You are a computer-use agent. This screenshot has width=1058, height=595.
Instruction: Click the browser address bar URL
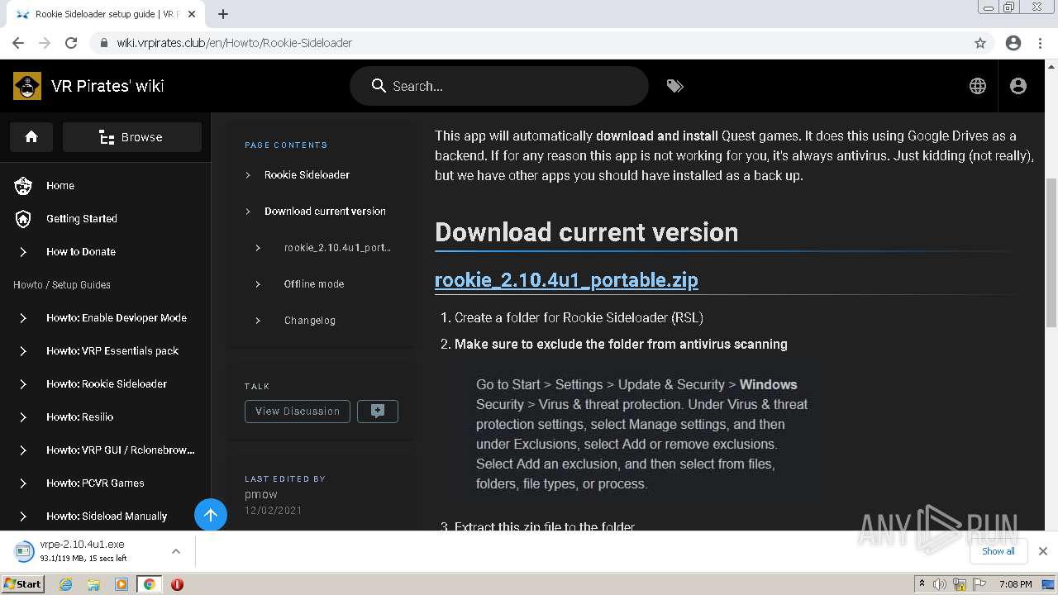[x=235, y=43]
